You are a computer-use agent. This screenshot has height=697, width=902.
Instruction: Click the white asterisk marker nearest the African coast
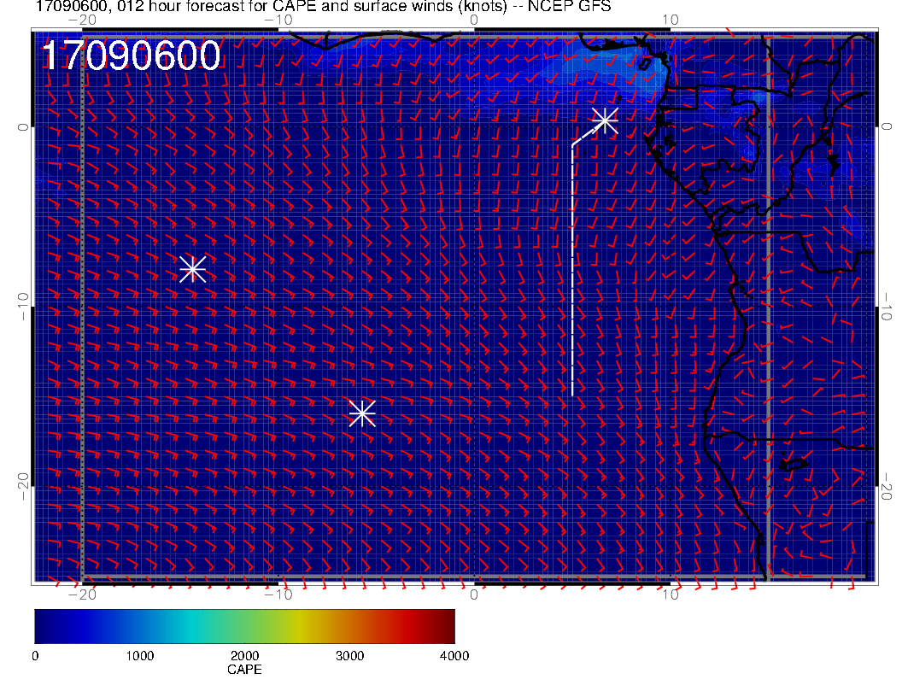(605, 120)
